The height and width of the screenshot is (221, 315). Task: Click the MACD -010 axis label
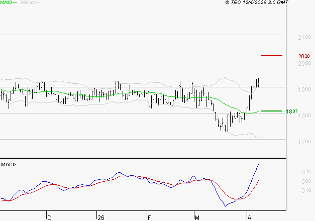pos(292,190)
